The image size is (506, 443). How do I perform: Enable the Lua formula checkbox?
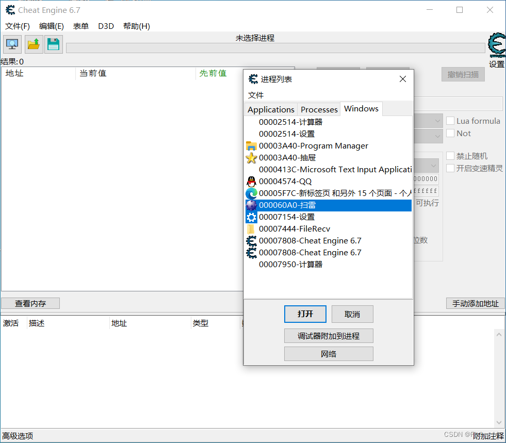[x=450, y=121]
